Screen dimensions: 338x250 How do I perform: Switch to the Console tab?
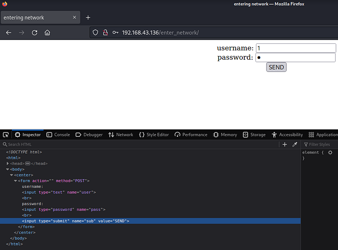(58, 135)
